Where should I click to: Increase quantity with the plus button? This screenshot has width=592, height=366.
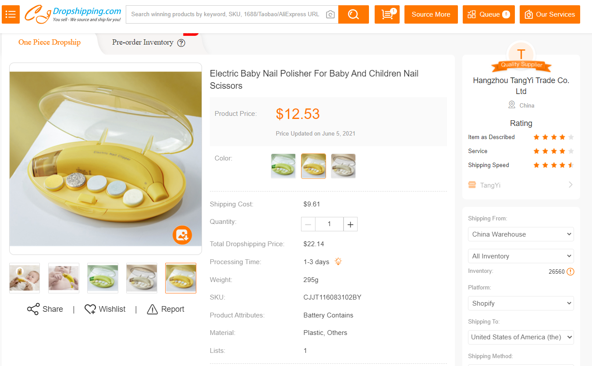tap(351, 224)
